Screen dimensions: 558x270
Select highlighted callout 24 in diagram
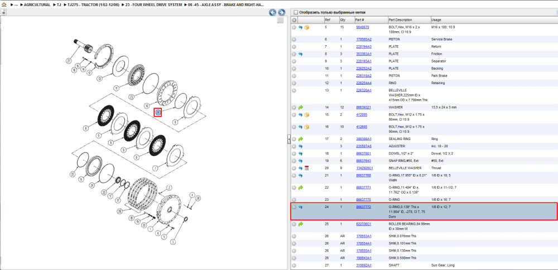[158, 113]
